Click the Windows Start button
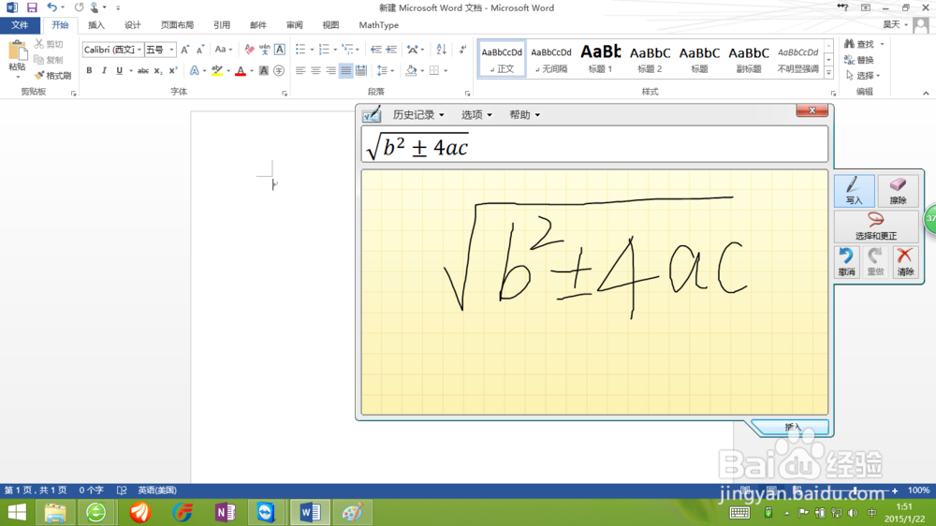 [x=17, y=513]
